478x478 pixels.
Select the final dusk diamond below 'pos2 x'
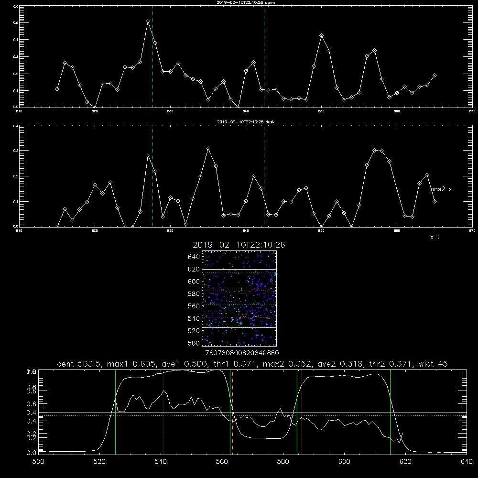click(x=435, y=202)
